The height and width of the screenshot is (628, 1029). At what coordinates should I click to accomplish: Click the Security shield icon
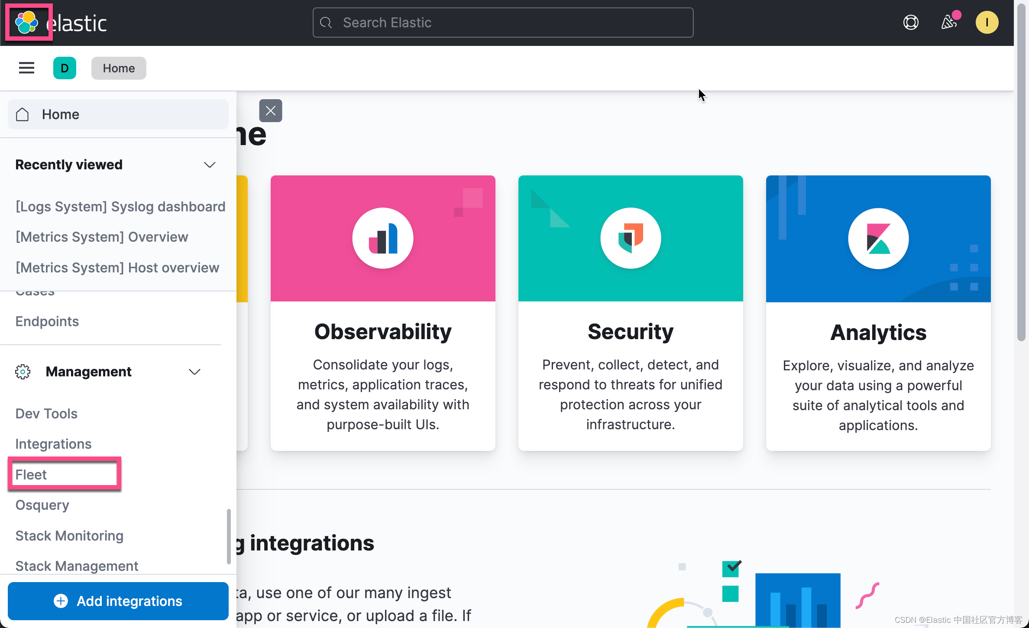click(x=631, y=238)
